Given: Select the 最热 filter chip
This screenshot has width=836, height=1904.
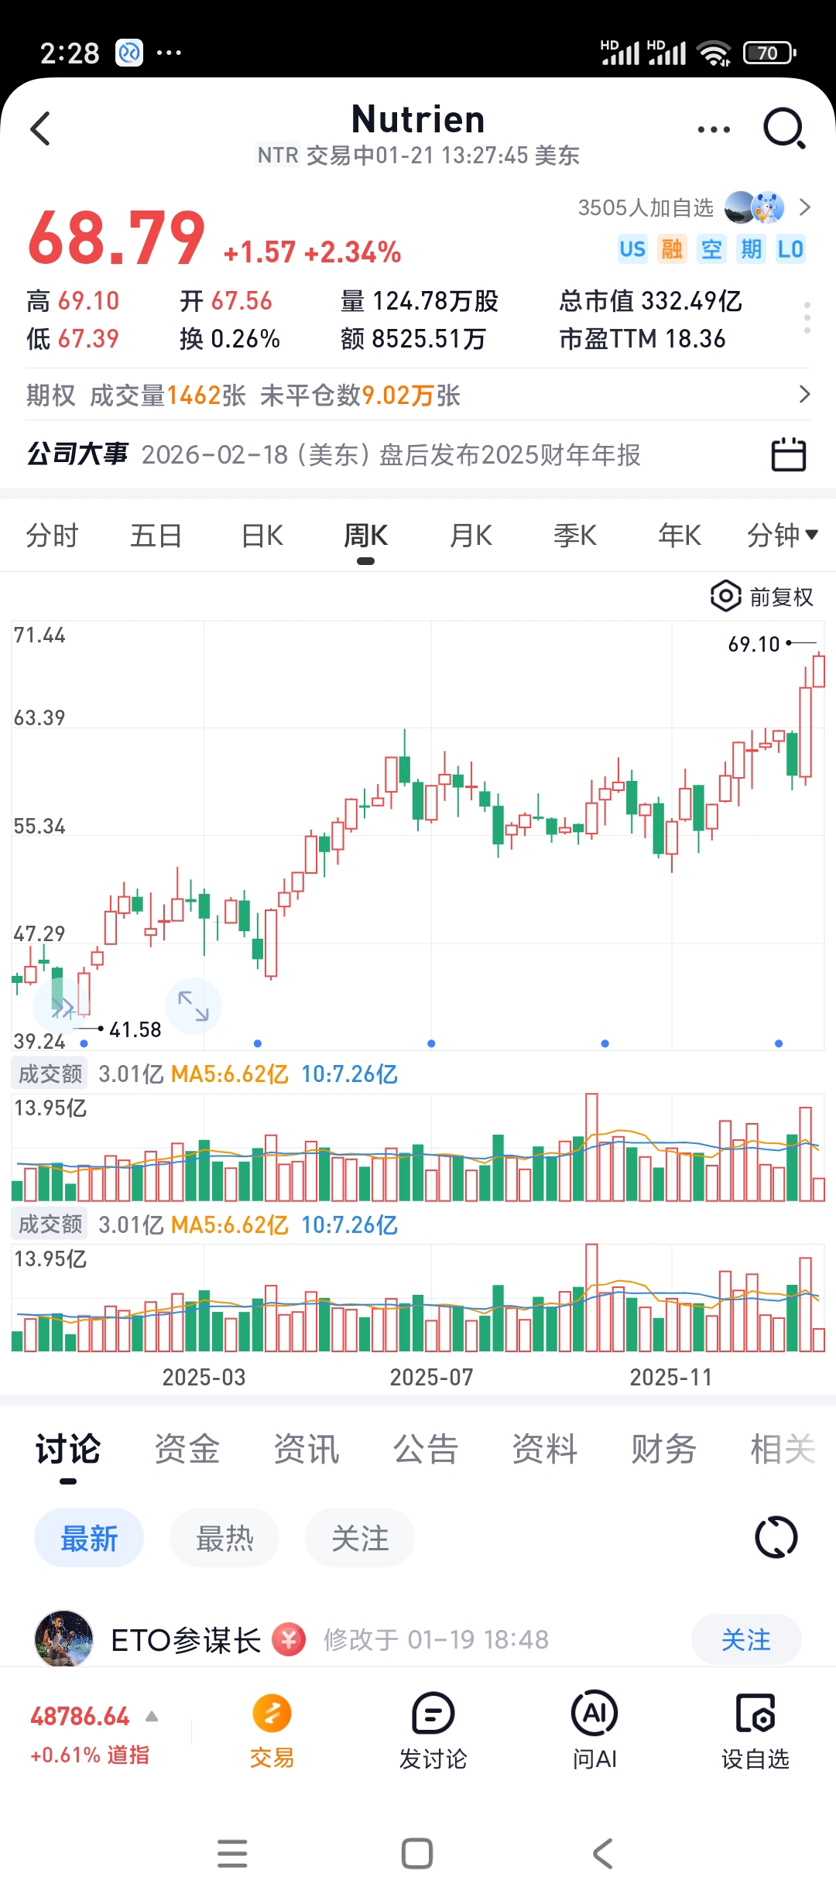Looking at the screenshot, I should [x=224, y=1538].
